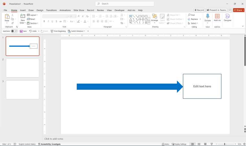Click in the Search box
The image size is (246, 146).
[x=125, y=4]
